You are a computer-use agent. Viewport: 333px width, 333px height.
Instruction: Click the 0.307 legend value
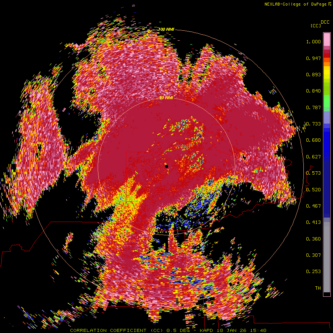pyautogui.click(x=313, y=255)
